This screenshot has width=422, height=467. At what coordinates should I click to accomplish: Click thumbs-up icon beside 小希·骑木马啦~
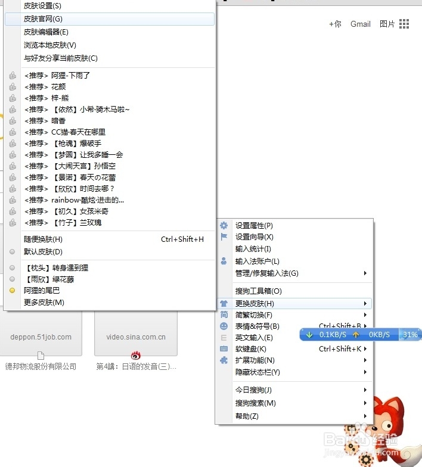tap(13, 110)
